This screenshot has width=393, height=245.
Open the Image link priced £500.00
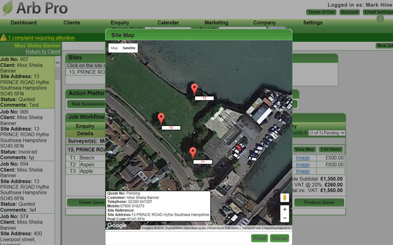[303, 158]
